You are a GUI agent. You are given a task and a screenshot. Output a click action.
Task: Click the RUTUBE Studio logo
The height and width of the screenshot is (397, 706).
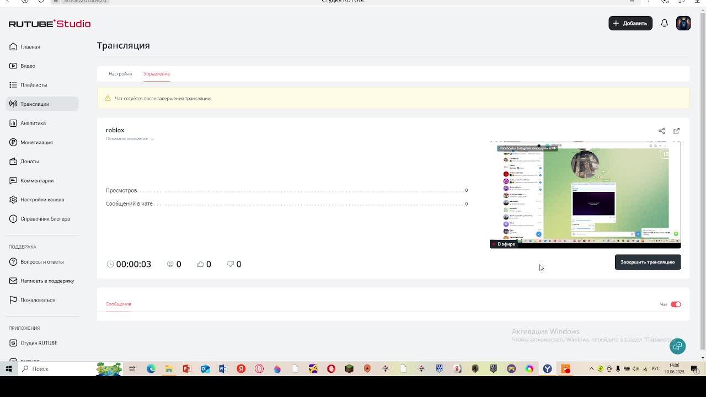[x=50, y=24]
